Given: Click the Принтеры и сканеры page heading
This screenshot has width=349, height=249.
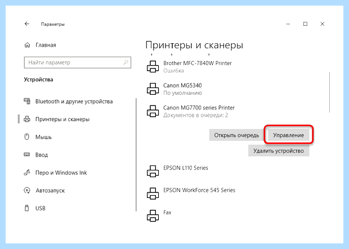Looking at the screenshot, I should pyautogui.click(x=194, y=45).
